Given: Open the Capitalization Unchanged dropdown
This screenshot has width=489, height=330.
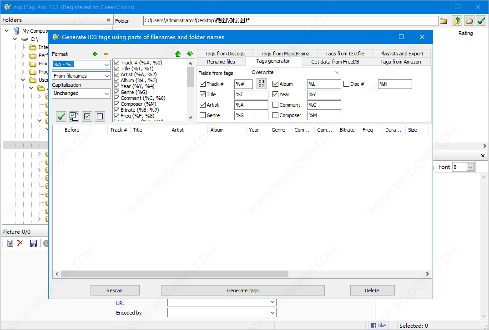Looking at the screenshot, I should 106,94.
